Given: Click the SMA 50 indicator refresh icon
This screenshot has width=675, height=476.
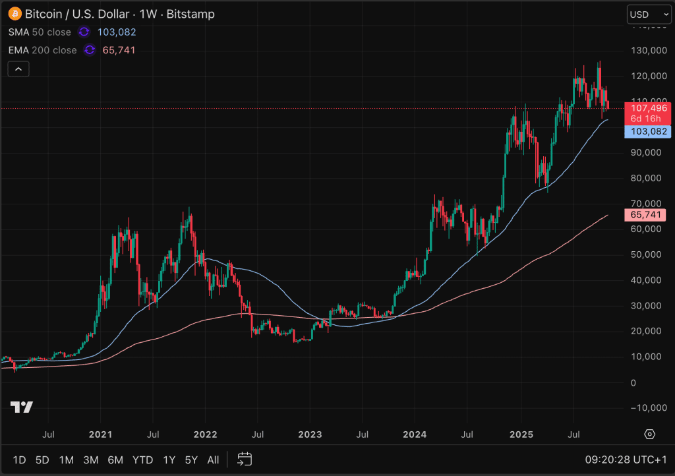Looking at the screenshot, I should click(x=84, y=32).
